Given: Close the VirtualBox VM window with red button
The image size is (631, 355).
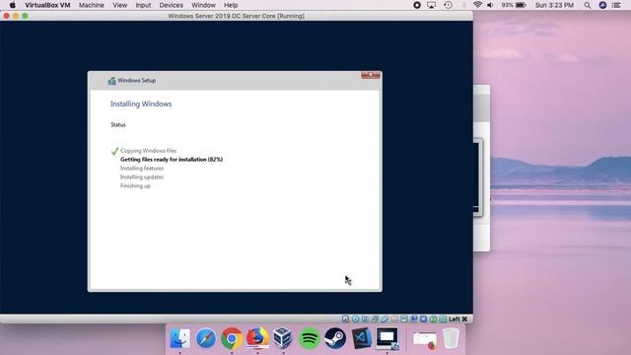Looking at the screenshot, I should pos(7,16).
